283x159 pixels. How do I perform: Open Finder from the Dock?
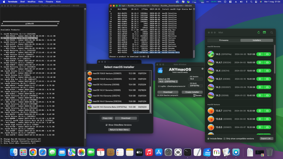coord(14,152)
